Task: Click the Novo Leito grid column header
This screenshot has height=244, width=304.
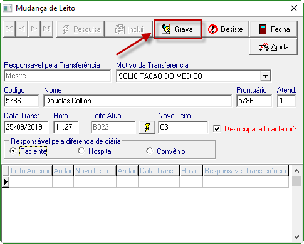Action: 95,171
